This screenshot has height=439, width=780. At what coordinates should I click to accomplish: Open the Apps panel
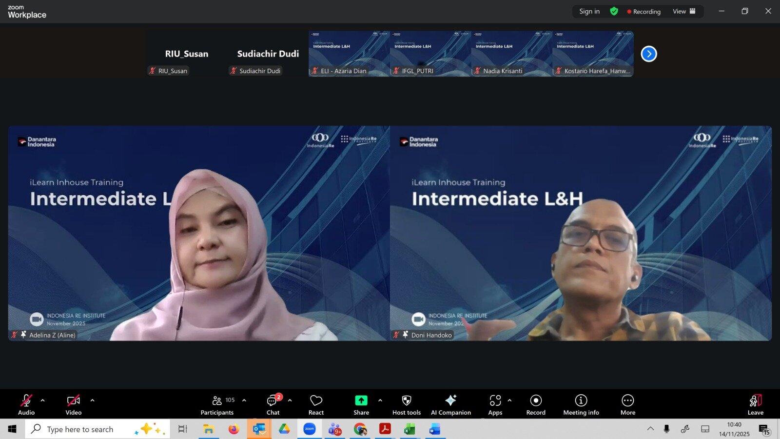pos(495,404)
